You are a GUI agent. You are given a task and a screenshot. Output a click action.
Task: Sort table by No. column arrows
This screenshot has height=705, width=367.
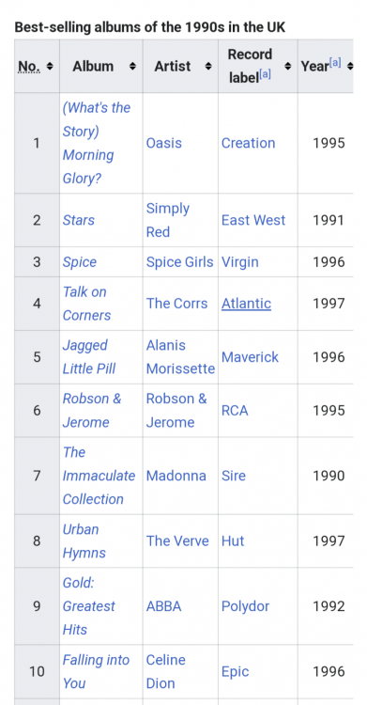click(x=50, y=66)
